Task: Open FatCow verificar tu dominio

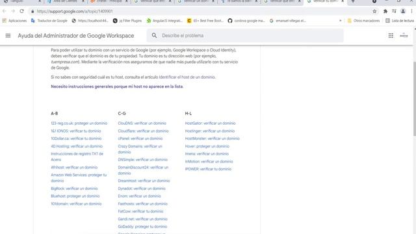Action: pyautogui.click(x=140, y=211)
